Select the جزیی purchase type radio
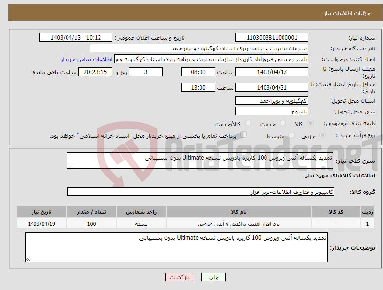Screen dimensions: 383x290 click(x=322, y=135)
